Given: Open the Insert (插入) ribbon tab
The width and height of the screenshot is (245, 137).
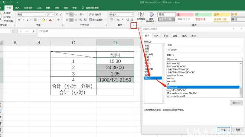Looking at the screenshot, I should [x=17, y=8].
